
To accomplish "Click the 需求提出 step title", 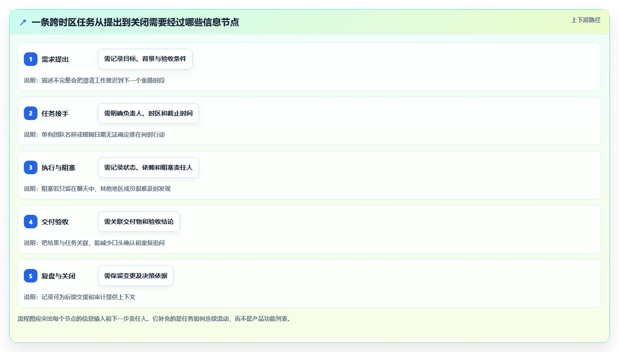I will point(55,59).
